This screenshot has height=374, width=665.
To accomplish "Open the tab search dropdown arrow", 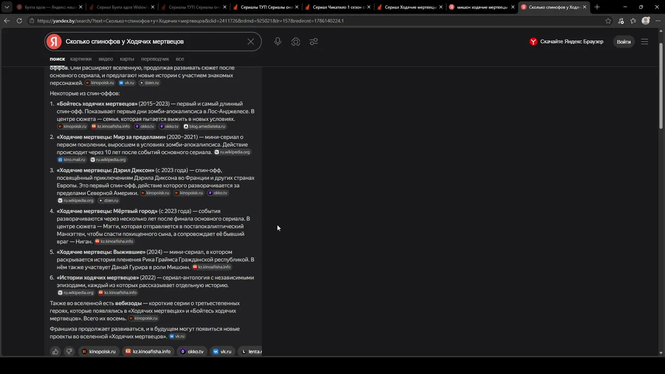I will click(7, 7).
